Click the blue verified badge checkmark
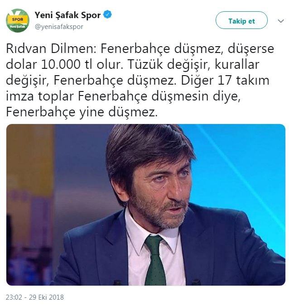The height and width of the screenshot is (306, 289). tap(107, 15)
